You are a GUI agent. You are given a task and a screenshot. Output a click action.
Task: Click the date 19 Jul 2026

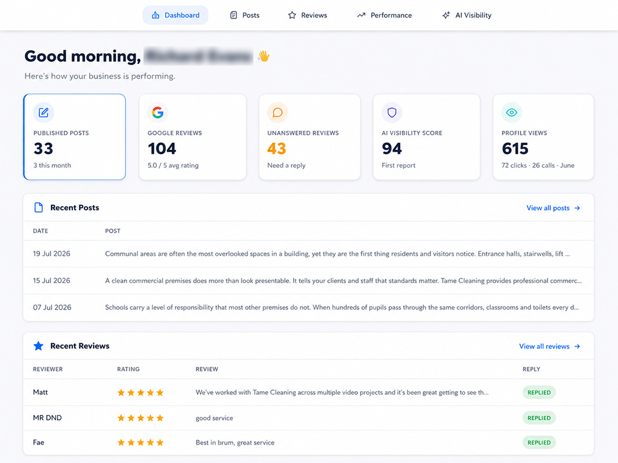pyautogui.click(x=52, y=253)
